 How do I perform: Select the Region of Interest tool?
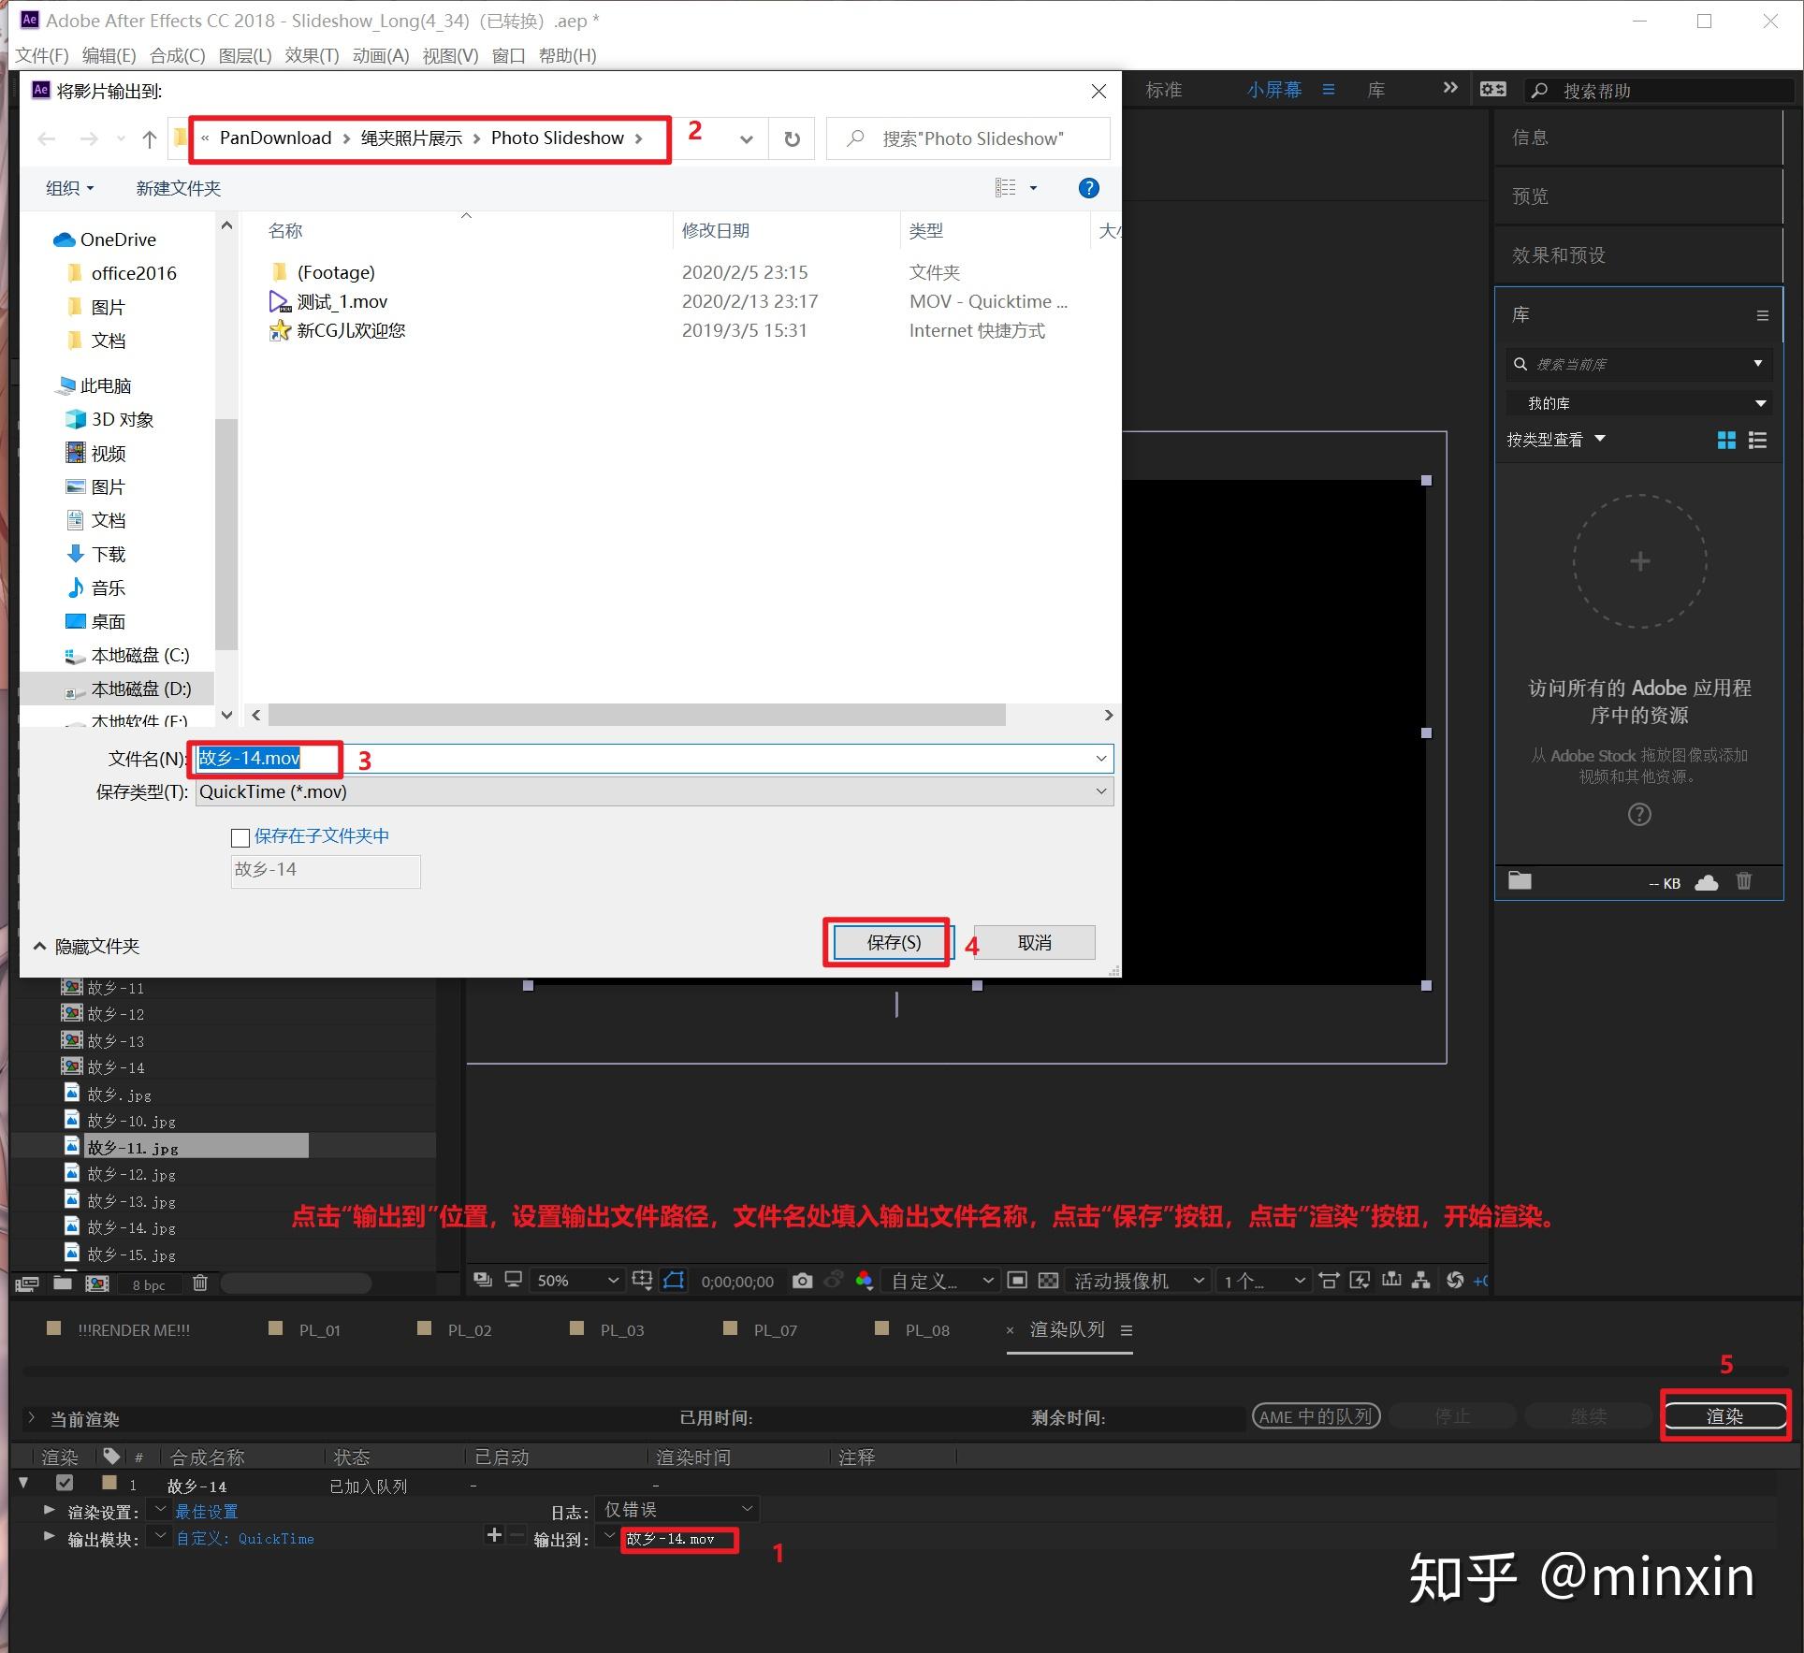pos(674,1280)
